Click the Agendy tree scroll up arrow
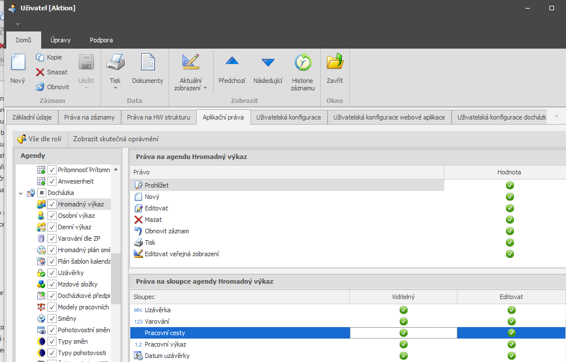 tap(116, 169)
